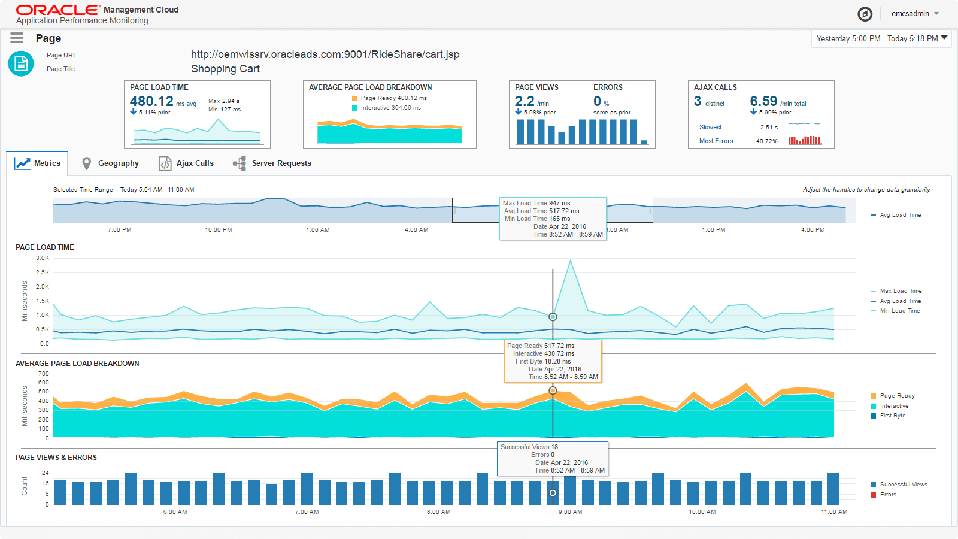Click the Oracle logo
This screenshot has width=958, height=539.
coord(58,10)
